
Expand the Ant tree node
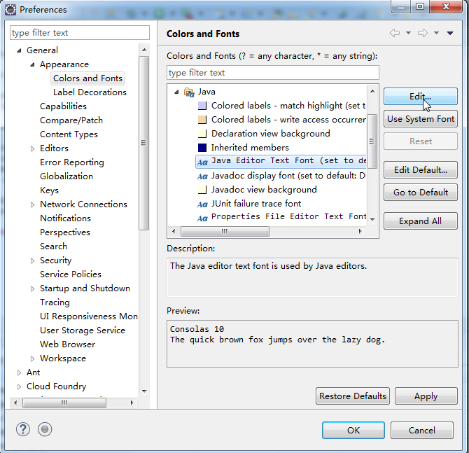19,372
